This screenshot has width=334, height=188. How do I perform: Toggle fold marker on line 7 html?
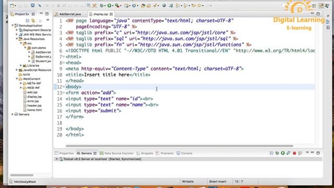(x=64, y=57)
